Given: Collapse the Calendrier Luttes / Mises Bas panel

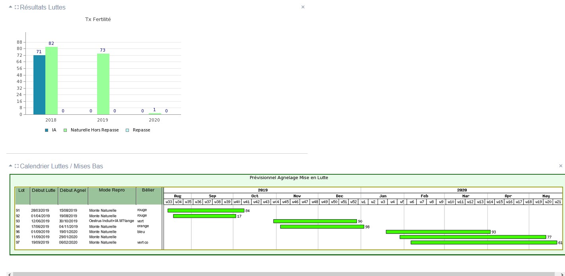Looking at the screenshot, I should coord(10,166).
